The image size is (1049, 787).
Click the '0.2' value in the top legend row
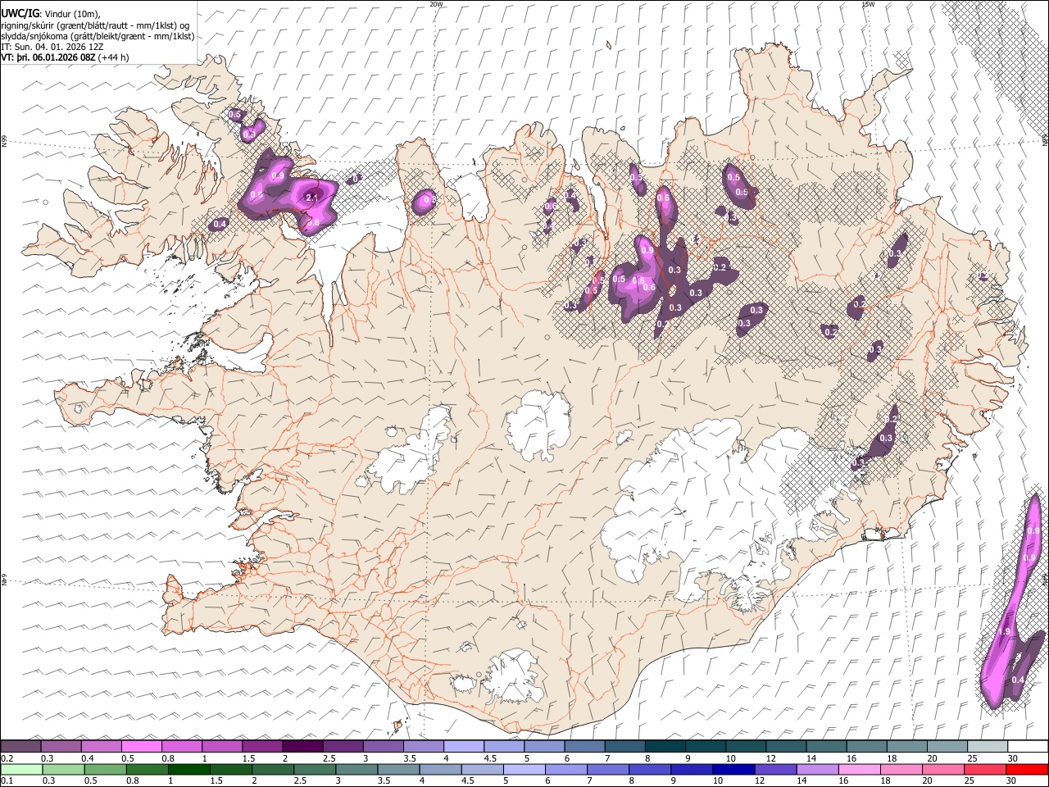[7, 757]
